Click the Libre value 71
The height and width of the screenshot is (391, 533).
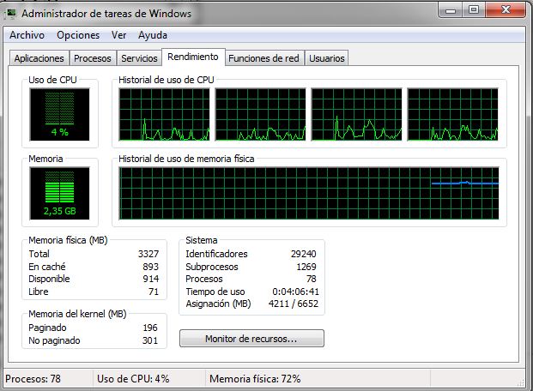154,292
